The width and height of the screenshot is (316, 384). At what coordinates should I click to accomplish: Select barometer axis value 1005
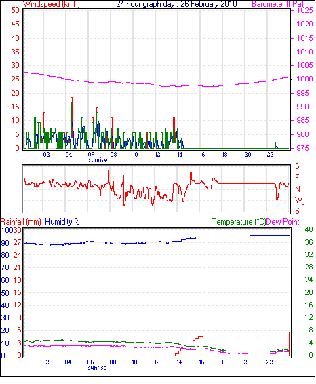[x=304, y=65]
